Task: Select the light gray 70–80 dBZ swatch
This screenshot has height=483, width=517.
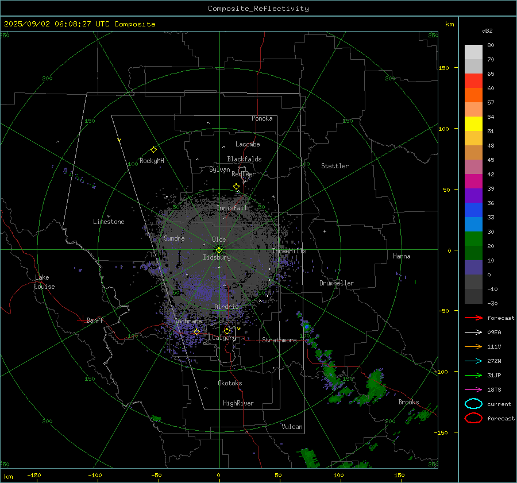Action: point(473,52)
